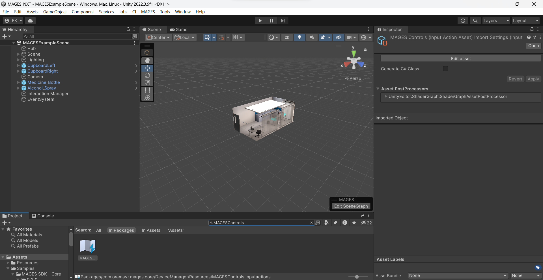Select the Scale tool in Scene toolbar
This screenshot has height=280, width=543.
tap(147, 83)
